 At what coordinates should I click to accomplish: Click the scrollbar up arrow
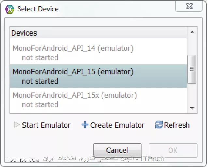[192, 32]
